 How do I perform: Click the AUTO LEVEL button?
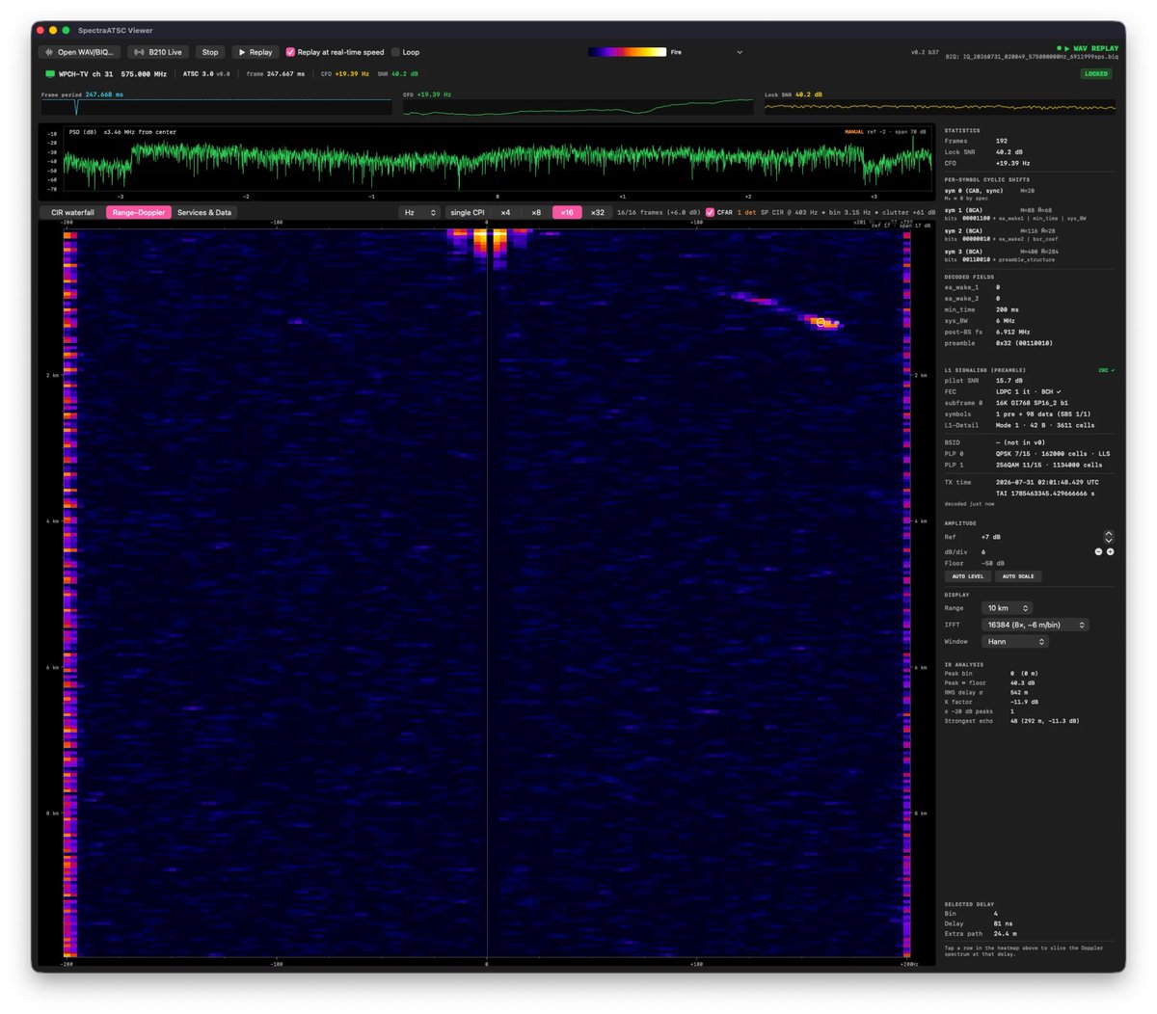[x=968, y=576]
